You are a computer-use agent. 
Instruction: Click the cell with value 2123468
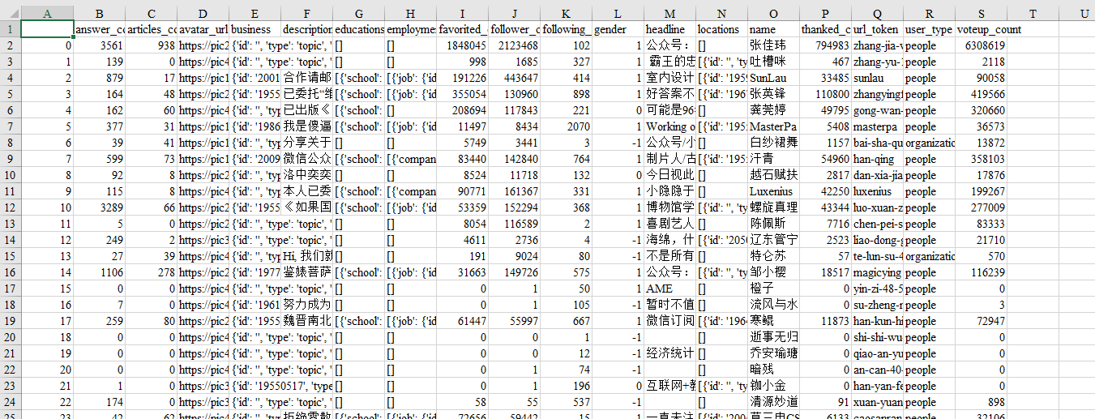pyautogui.click(x=515, y=45)
